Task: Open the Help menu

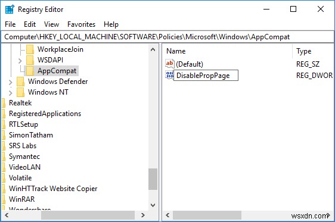Action: click(x=111, y=24)
